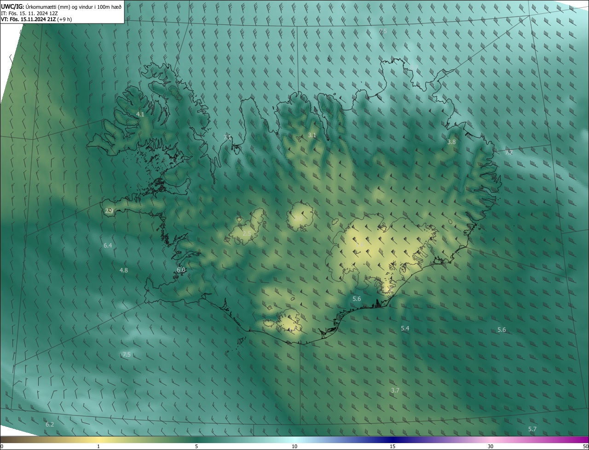Click the 5.6 value label on the south coast

(357, 299)
